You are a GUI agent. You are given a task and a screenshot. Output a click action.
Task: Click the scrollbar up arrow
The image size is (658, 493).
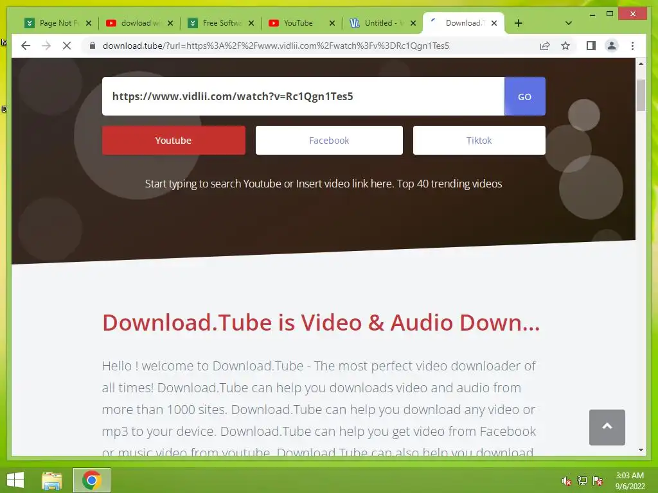(641, 64)
